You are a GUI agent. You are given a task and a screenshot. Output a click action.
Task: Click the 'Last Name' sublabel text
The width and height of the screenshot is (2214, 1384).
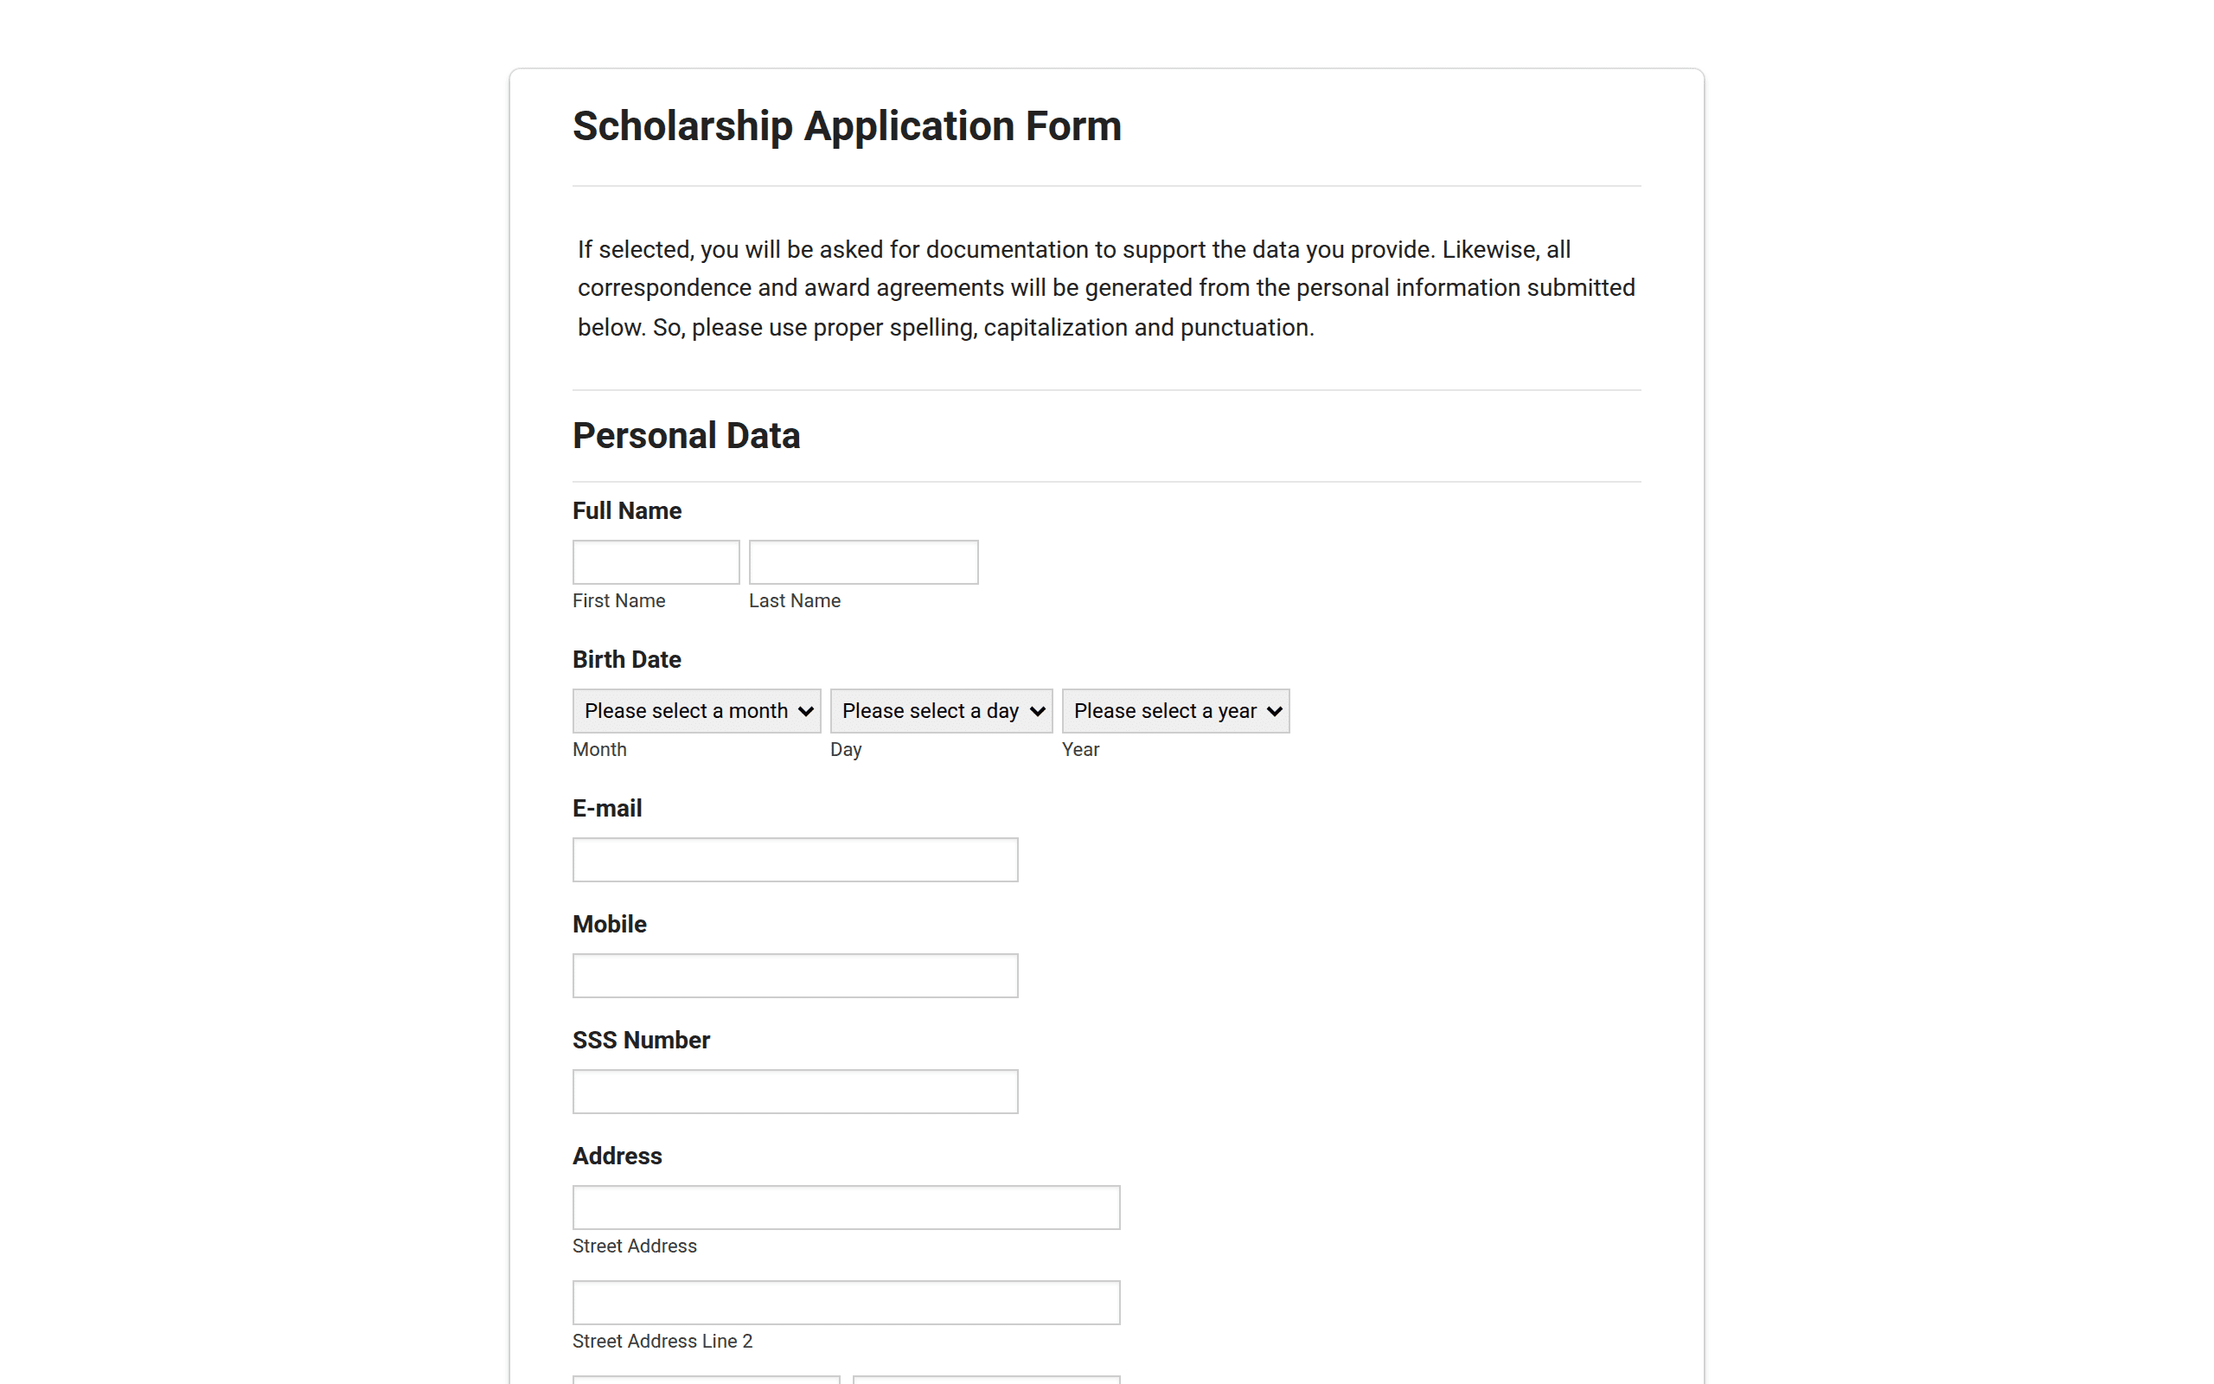[795, 600]
